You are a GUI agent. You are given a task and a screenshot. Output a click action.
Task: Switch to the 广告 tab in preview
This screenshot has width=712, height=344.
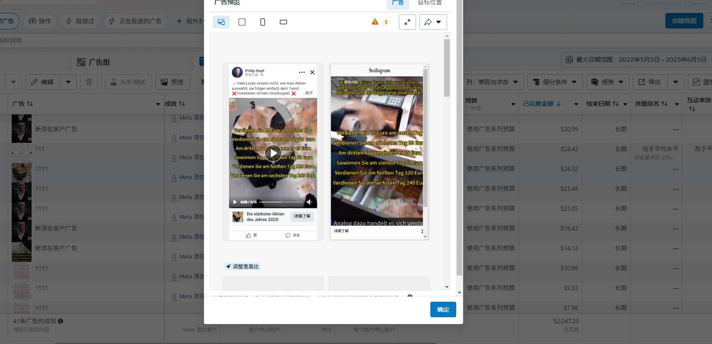(398, 3)
